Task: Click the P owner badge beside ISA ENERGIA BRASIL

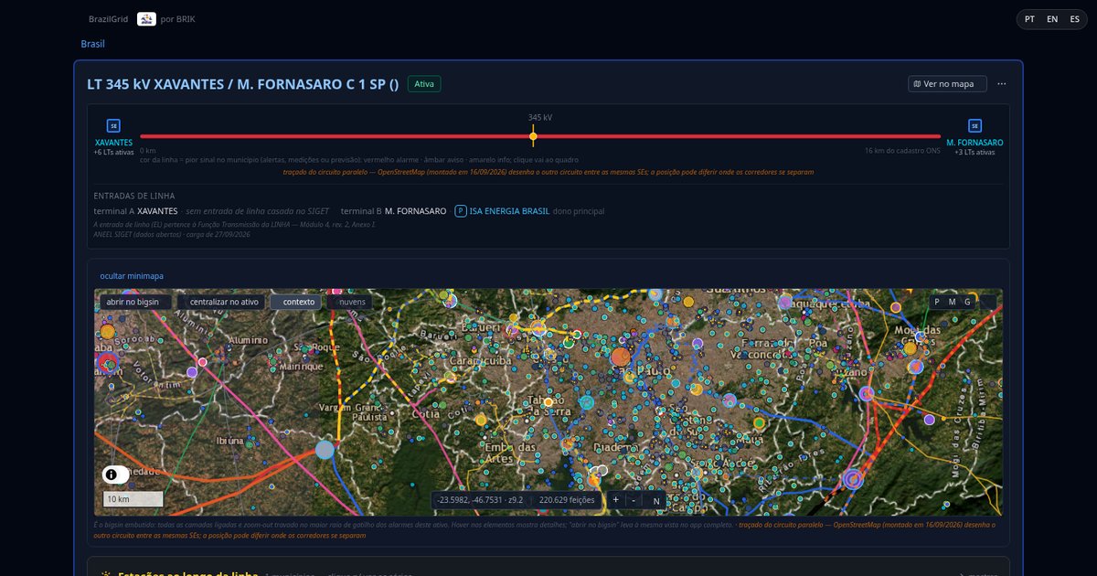Action: (461, 211)
